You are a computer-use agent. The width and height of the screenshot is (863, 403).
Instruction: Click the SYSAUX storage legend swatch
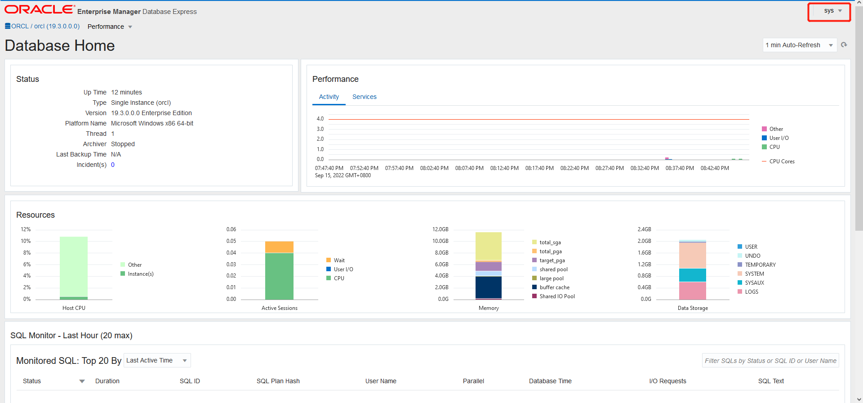(740, 283)
